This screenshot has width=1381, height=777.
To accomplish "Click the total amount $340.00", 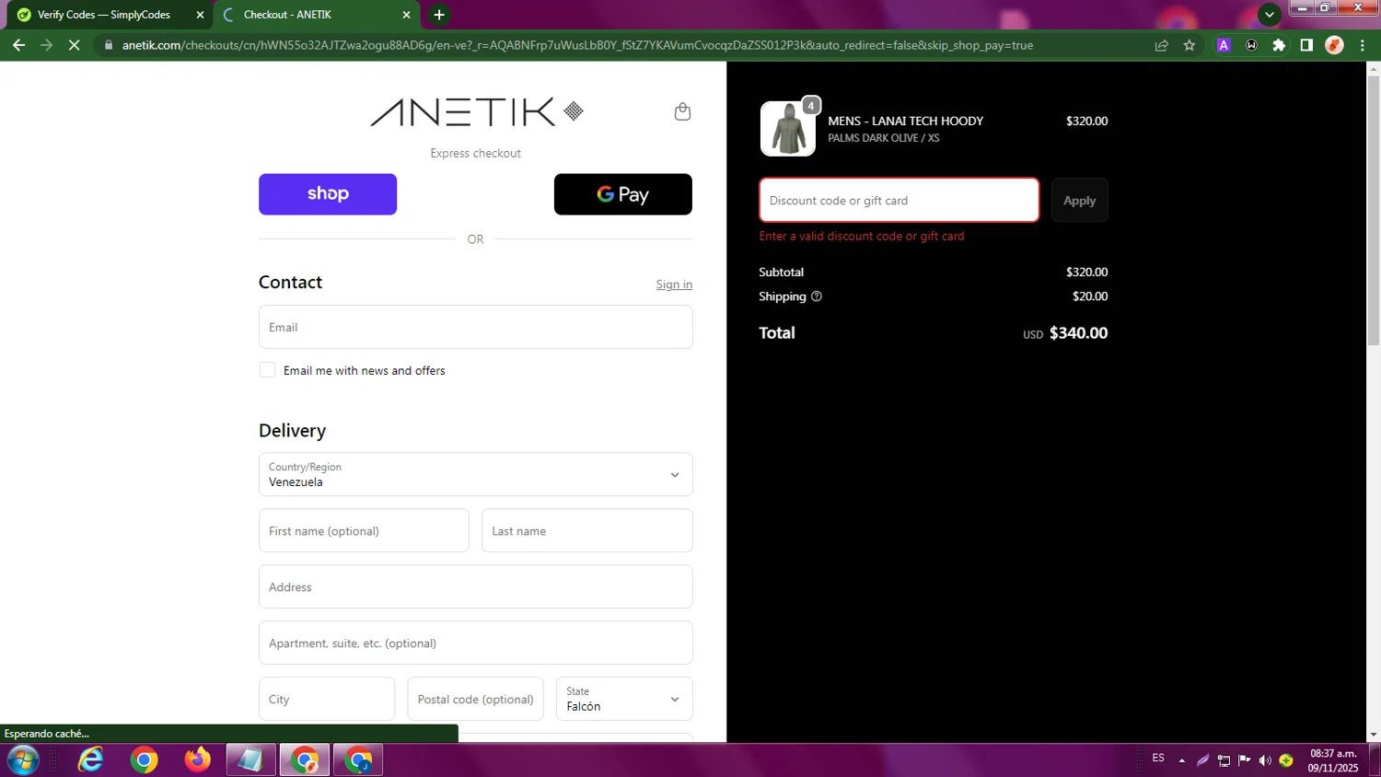I will (1079, 333).
